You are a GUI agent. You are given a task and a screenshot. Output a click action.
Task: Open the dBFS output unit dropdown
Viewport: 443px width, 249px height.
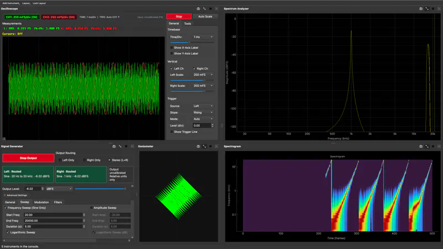[x=59, y=189]
